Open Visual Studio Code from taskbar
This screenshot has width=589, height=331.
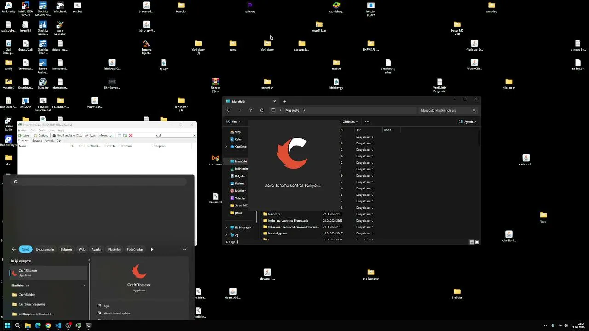(58, 325)
